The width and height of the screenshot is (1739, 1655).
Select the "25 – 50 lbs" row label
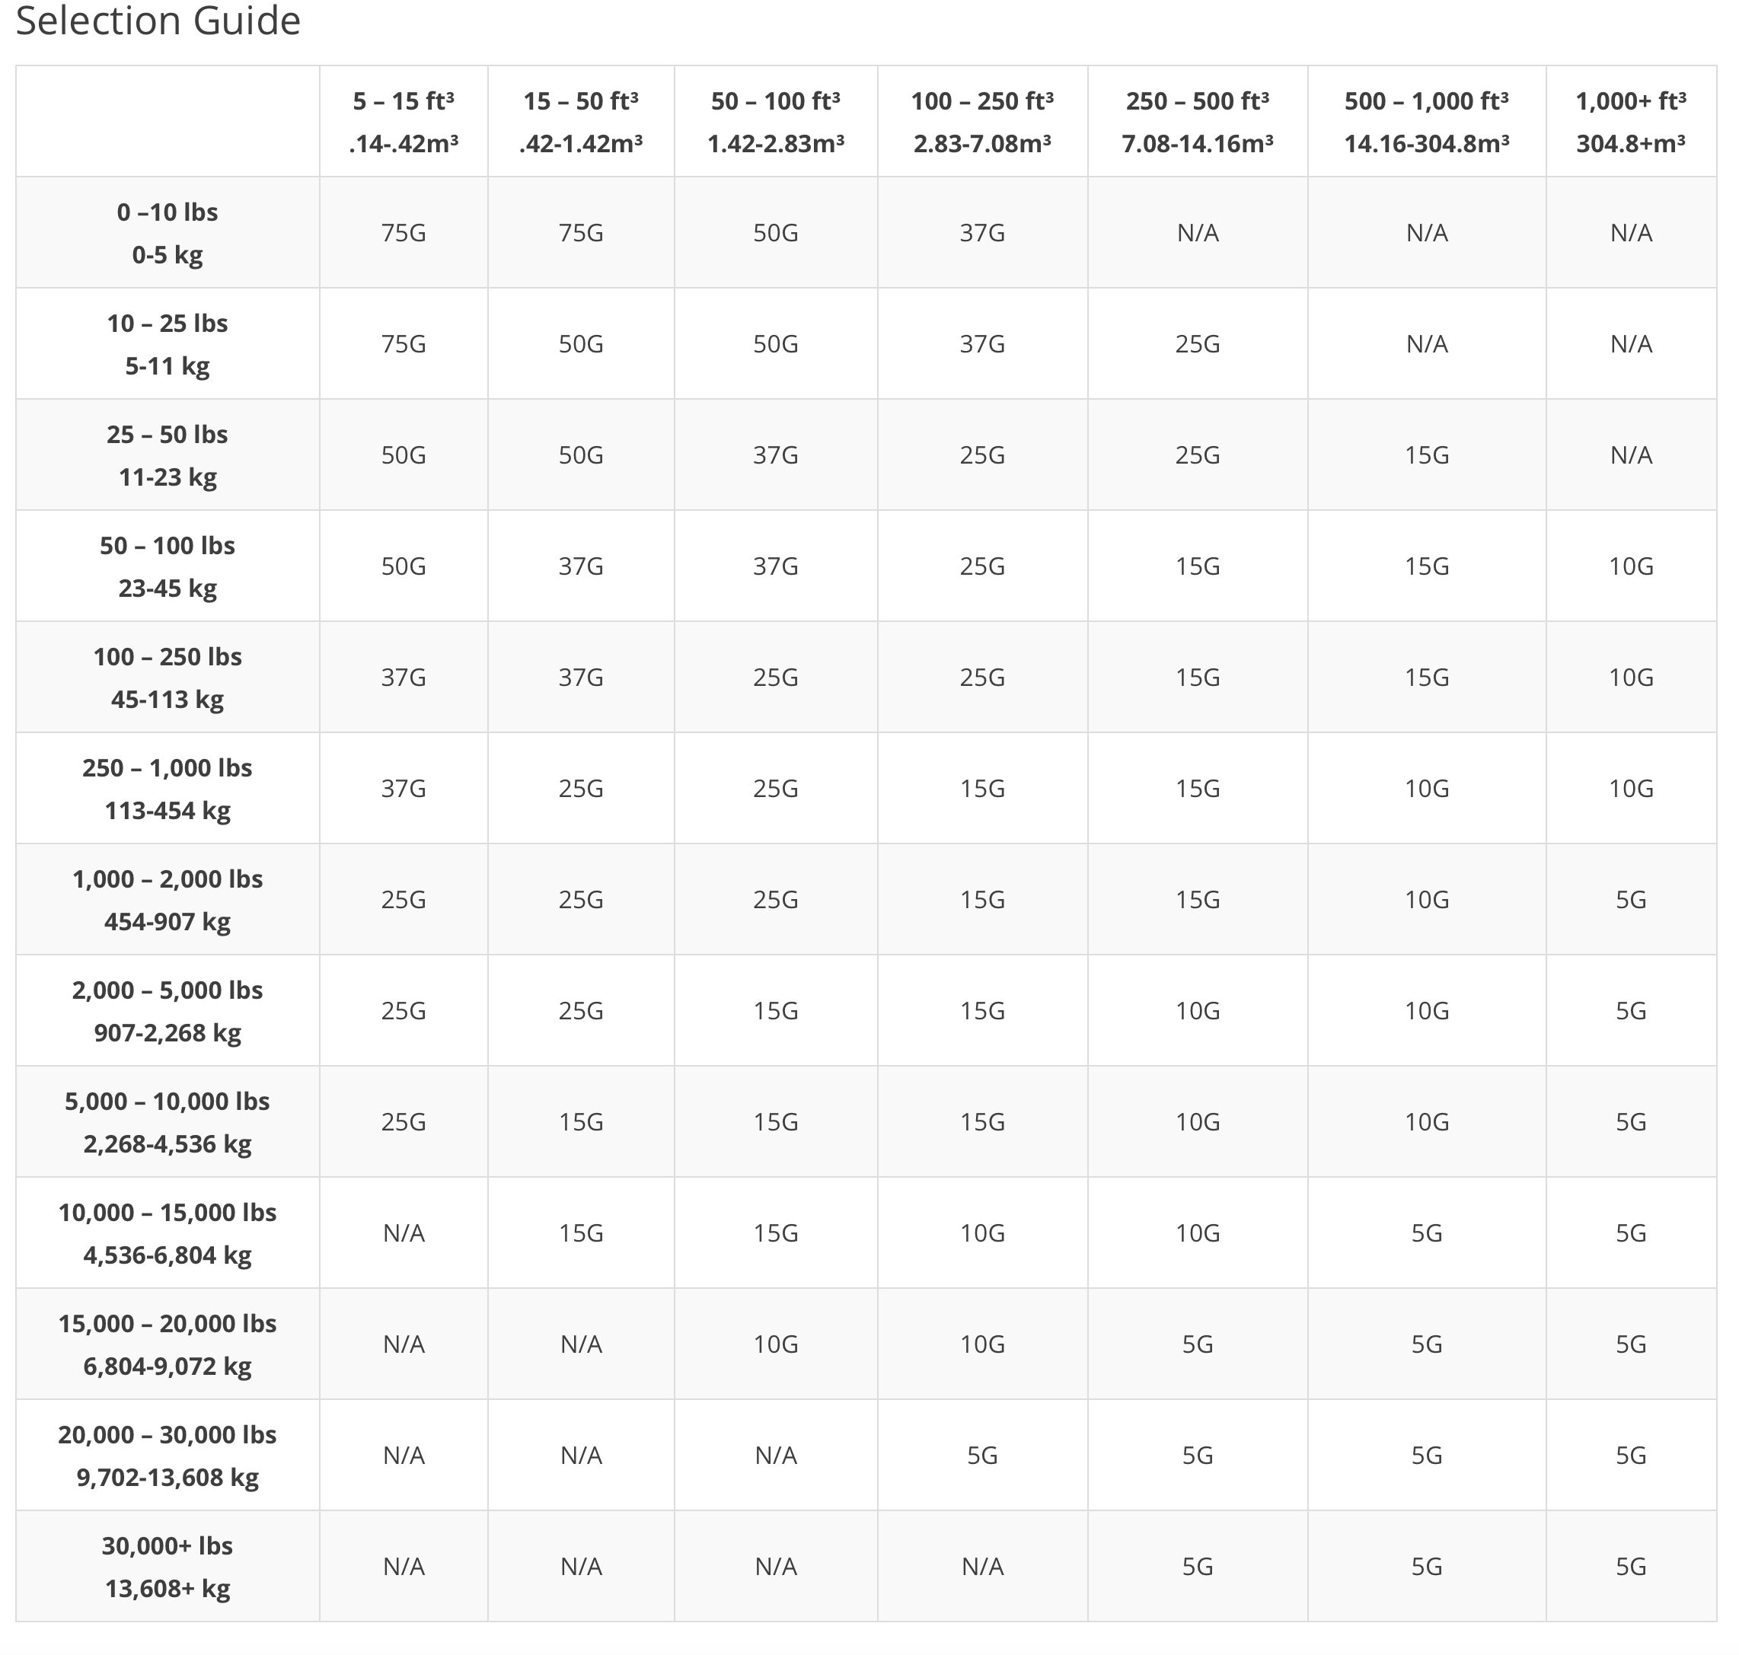(x=168, y=435)
